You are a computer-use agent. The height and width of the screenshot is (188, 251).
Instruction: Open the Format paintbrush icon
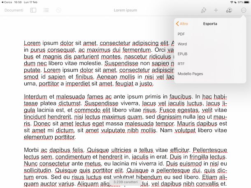[x=203, y=10]
